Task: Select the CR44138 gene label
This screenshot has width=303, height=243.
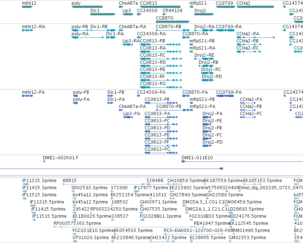Action: (x=173, y=10)
